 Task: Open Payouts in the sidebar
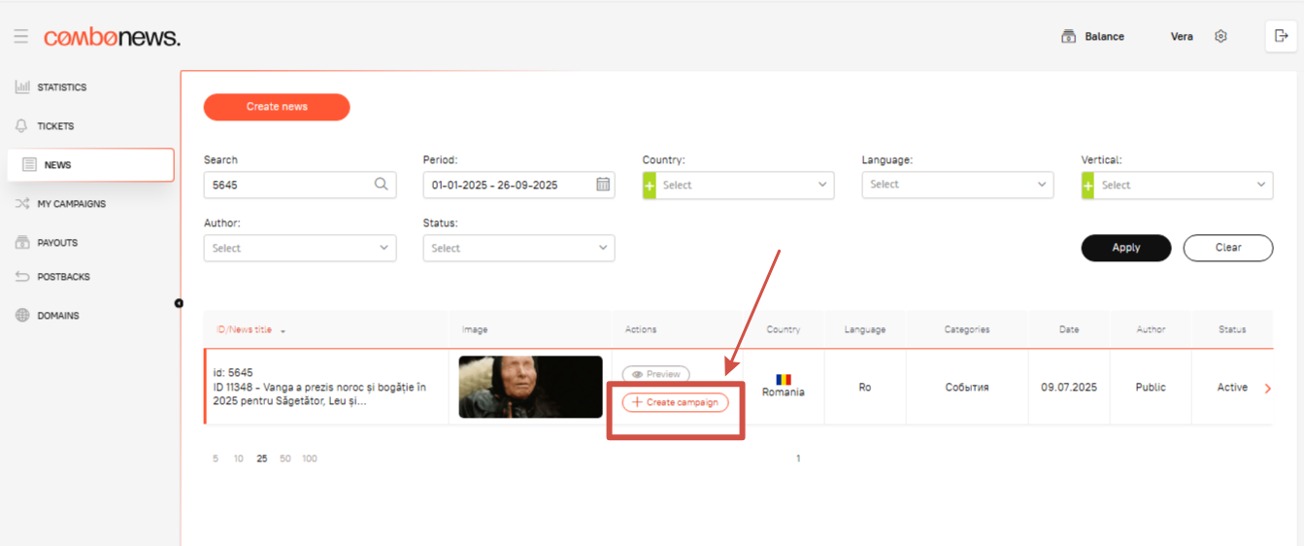tap(57, 243)
